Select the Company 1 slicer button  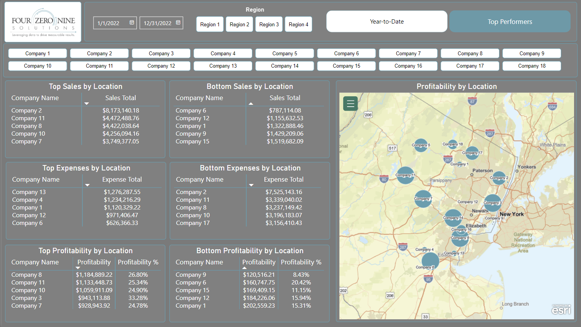click(37, 53)
